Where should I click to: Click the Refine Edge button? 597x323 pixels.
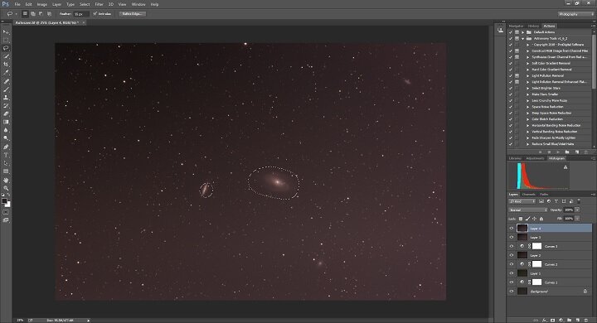[133, 14]
